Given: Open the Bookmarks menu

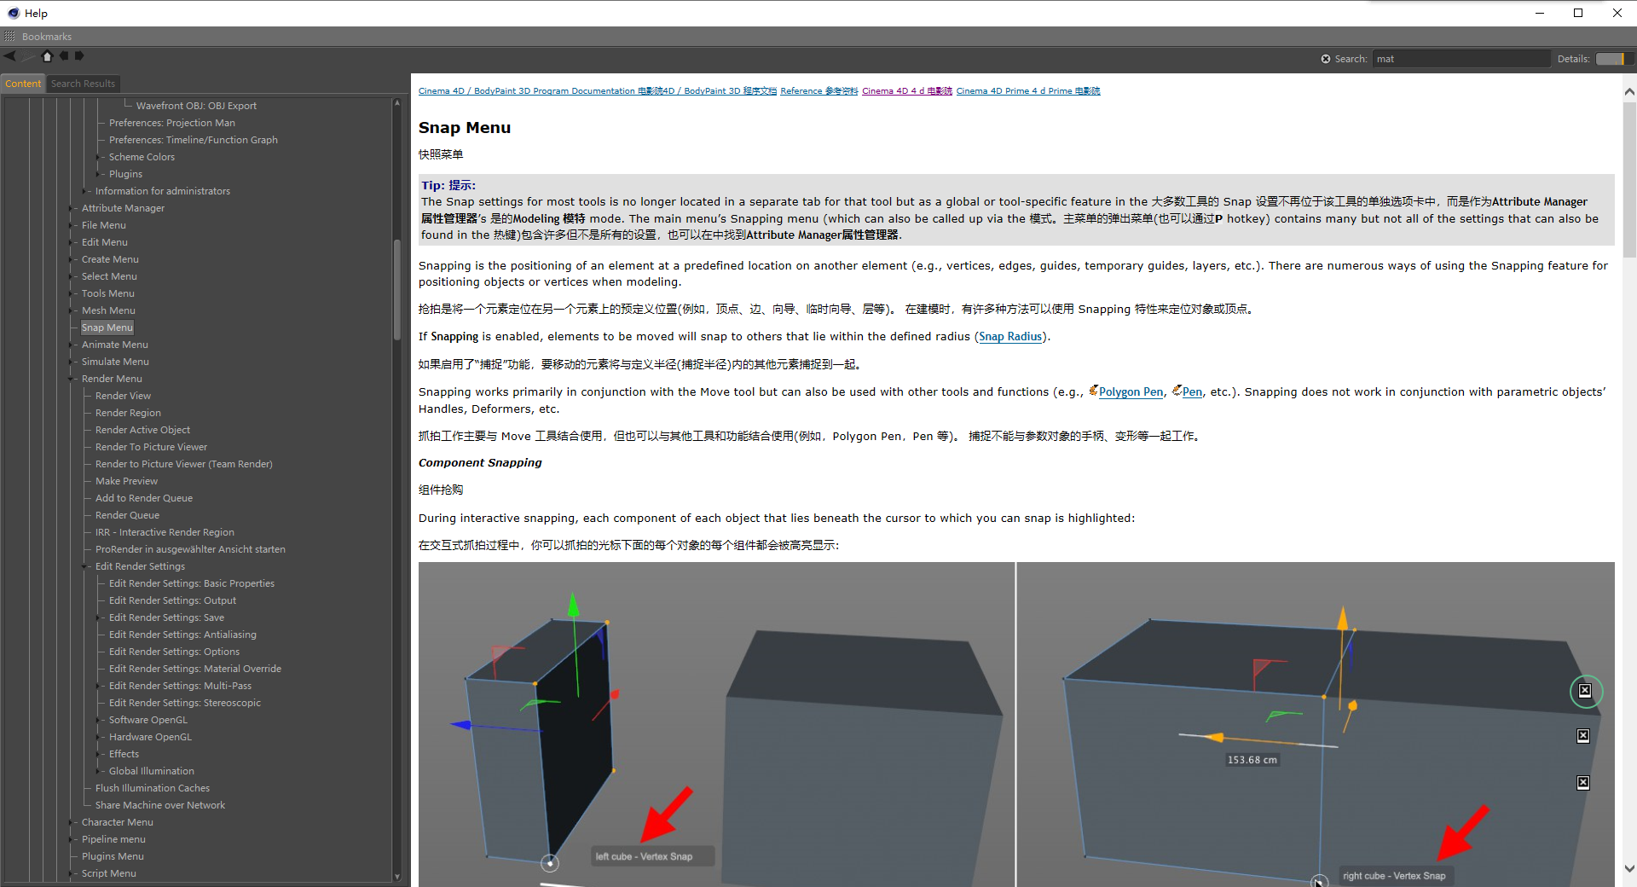Looking at the screenshot, I should [x=47, y=37].
